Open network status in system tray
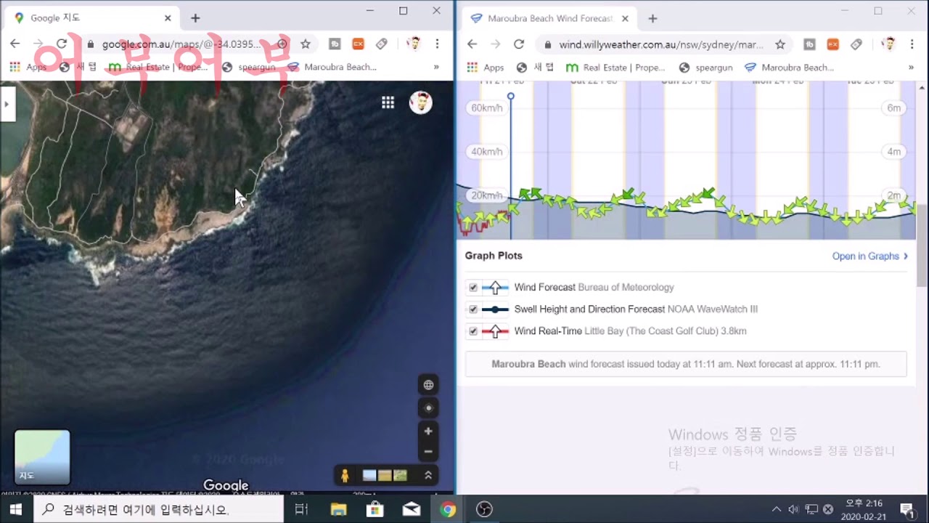Viewport: 929px width, 523px height. (811, 509)
